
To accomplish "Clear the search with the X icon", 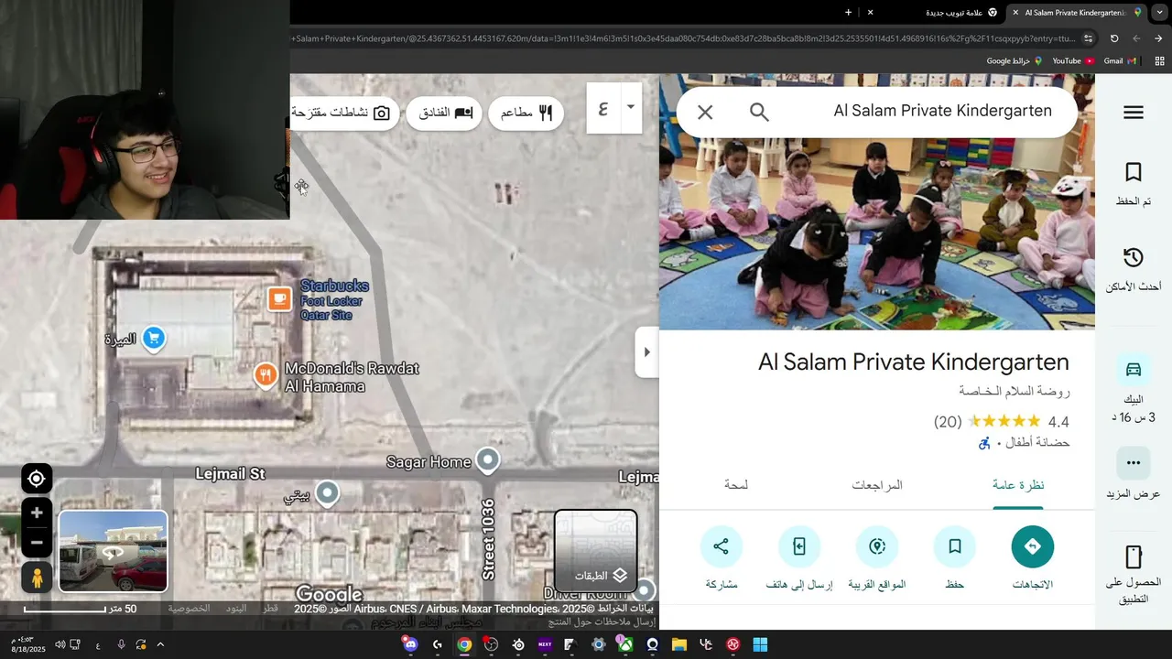I will [x=705, y=112].
